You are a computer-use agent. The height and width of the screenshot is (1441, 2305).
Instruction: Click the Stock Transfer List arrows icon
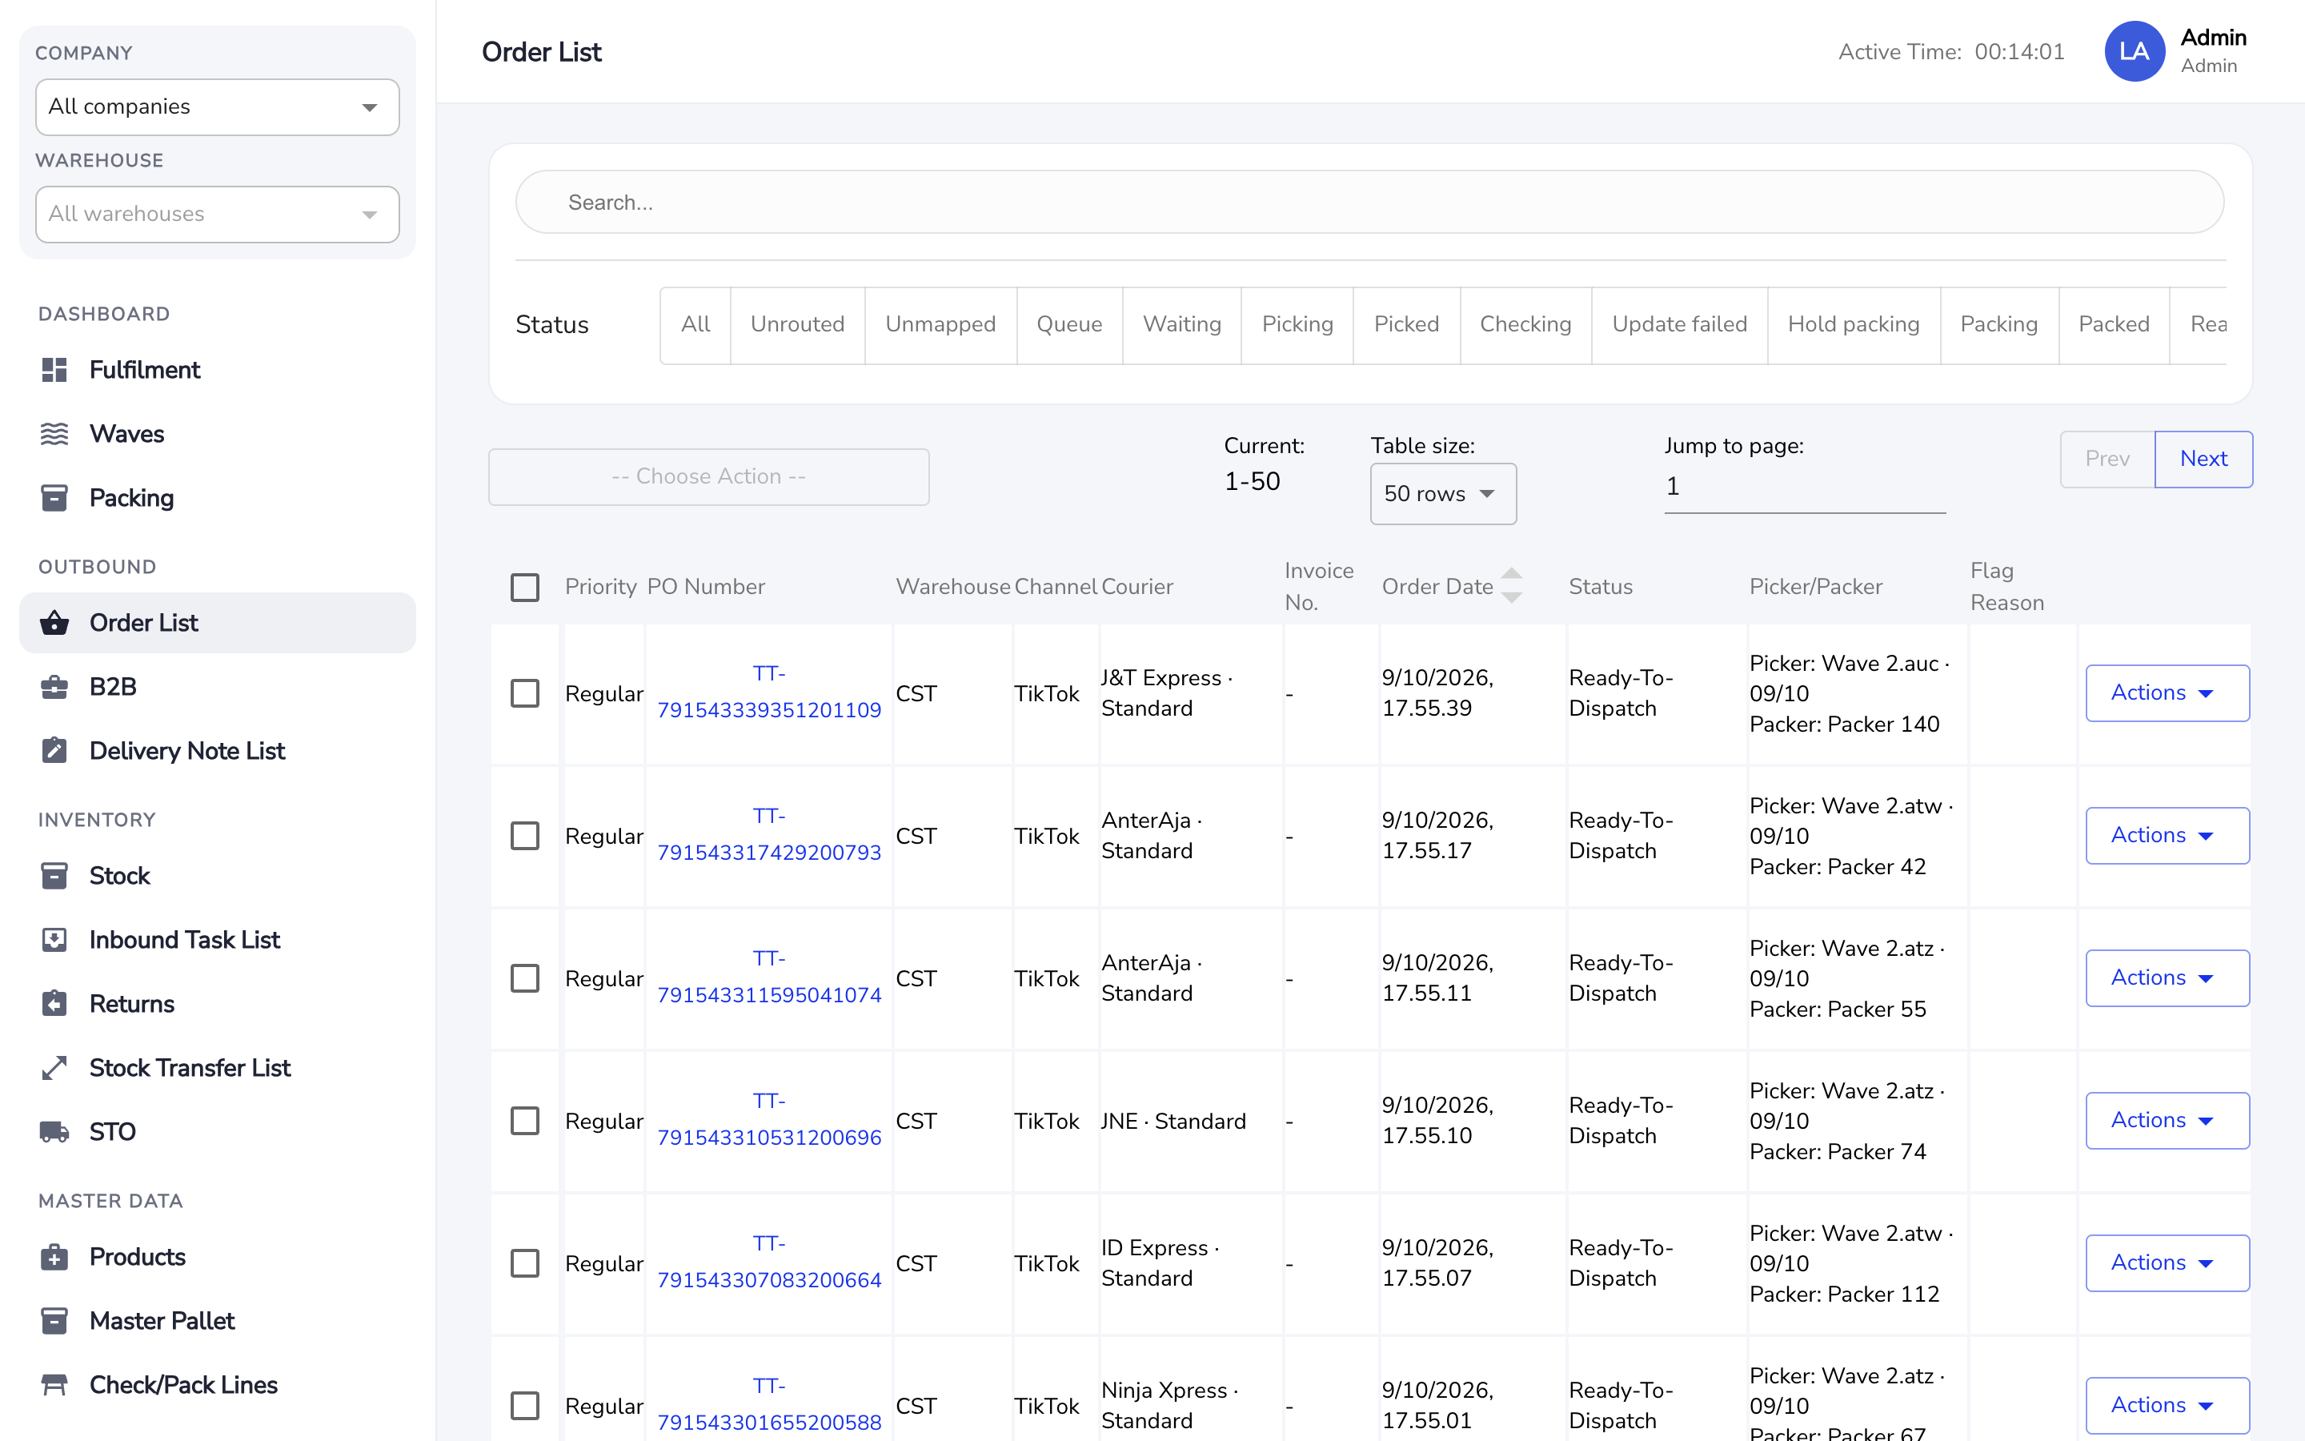(54, 1067)
